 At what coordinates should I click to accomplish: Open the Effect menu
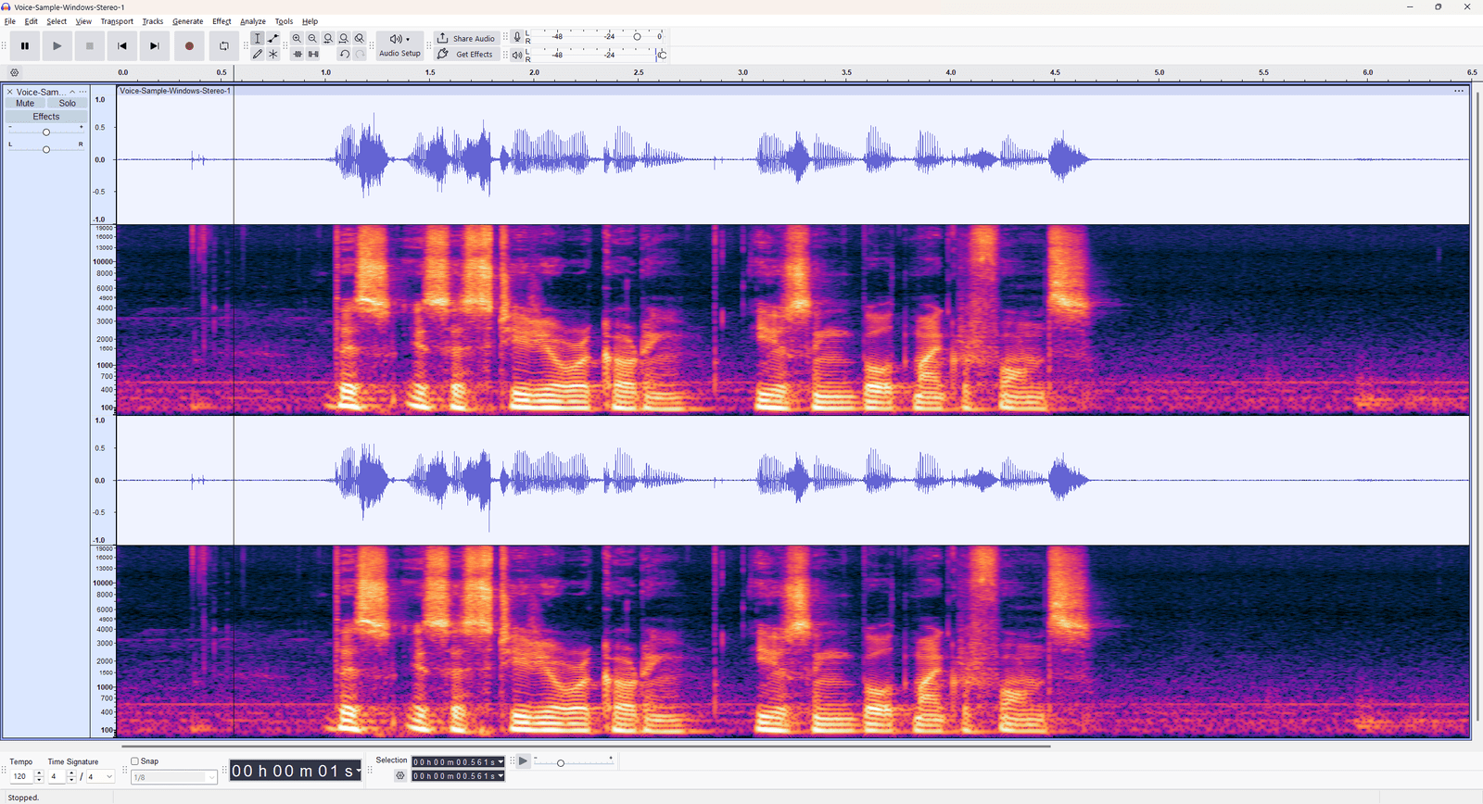tap(222, 21)
